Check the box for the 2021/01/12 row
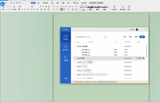Viewport: 160px width, 102px height. pos(75,66)
